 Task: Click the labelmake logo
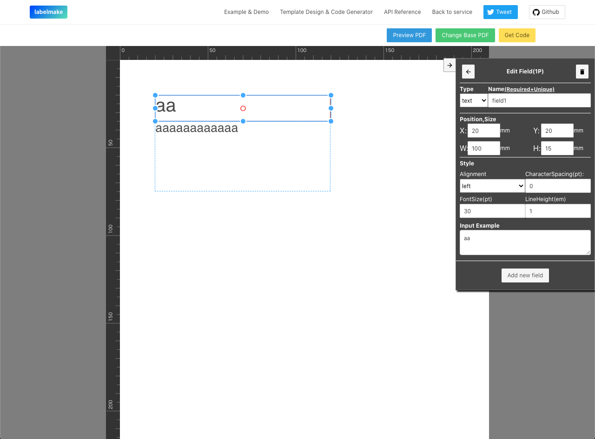click(x=48, y=12)
